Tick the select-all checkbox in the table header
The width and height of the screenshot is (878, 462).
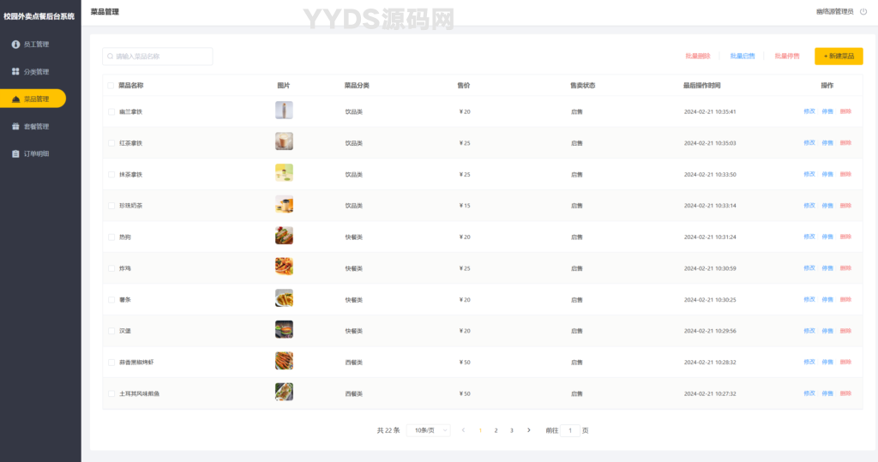[111, 86]
